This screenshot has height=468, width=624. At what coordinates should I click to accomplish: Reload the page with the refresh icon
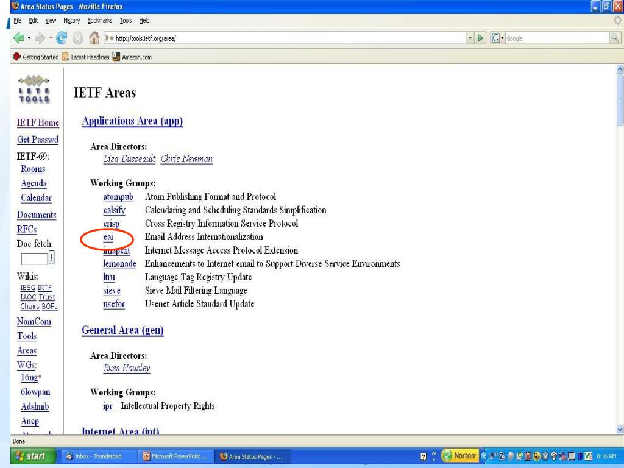62,38
